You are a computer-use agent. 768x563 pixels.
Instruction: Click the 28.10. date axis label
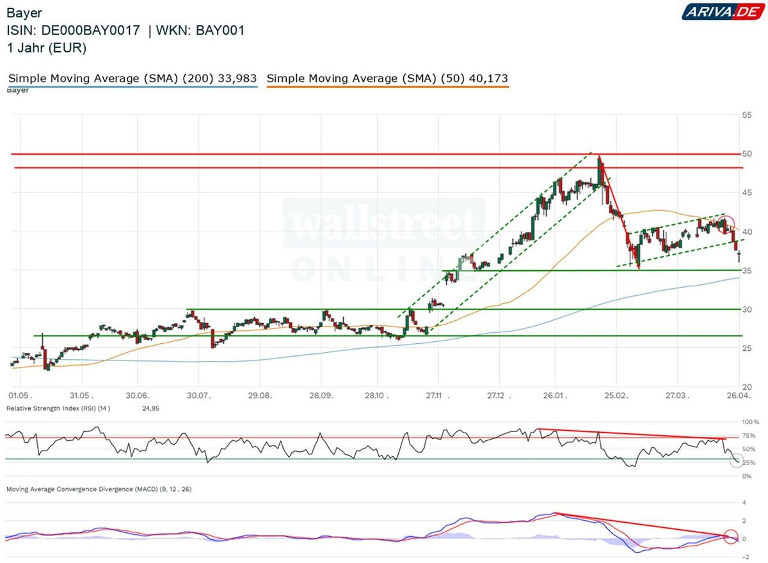point(377,396)
